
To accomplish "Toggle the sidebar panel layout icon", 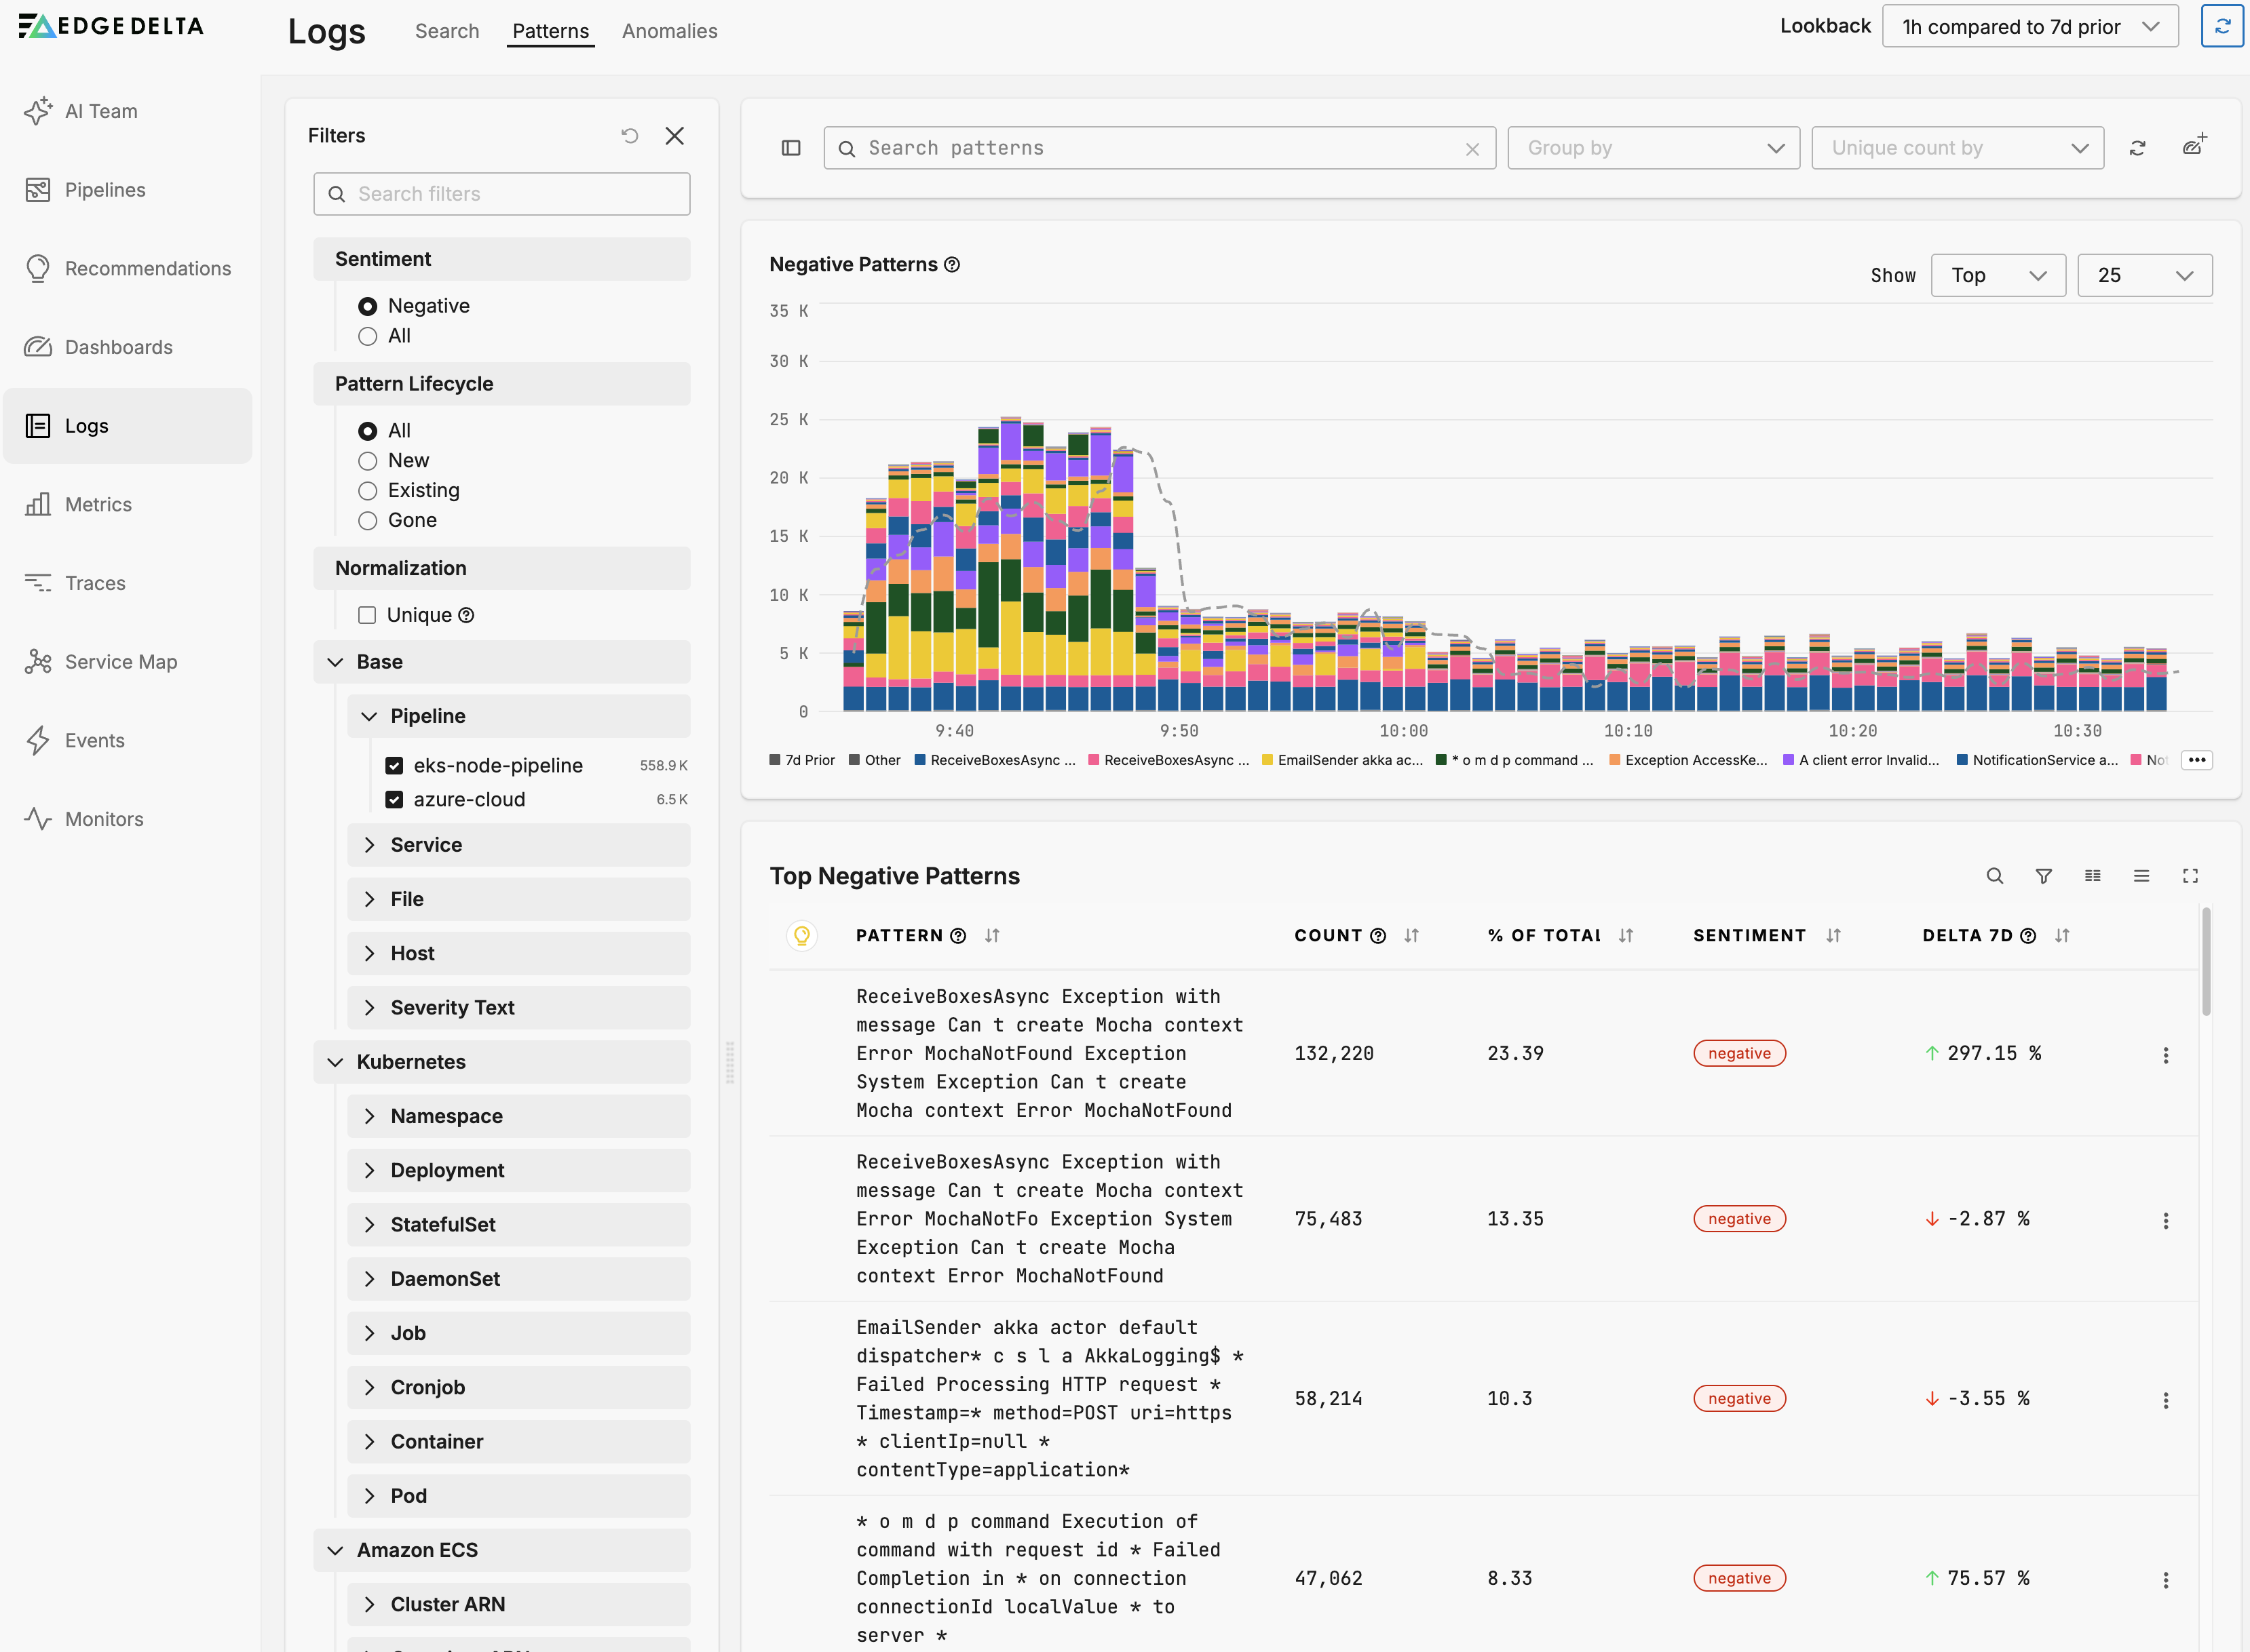I will pos(790,148).
